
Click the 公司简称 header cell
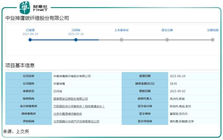click(x=29, y=83)
